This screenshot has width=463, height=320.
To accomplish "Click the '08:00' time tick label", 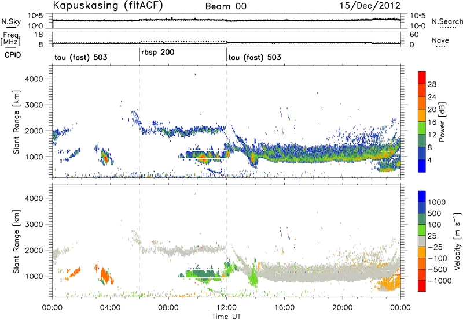I will pos(168,308).
